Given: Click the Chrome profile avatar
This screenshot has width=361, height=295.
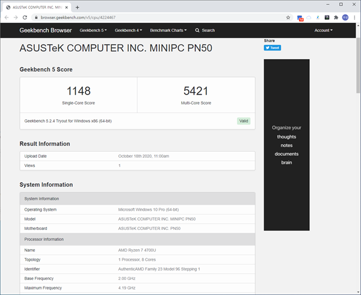Looking at the screenshot, I should (345, 17).
